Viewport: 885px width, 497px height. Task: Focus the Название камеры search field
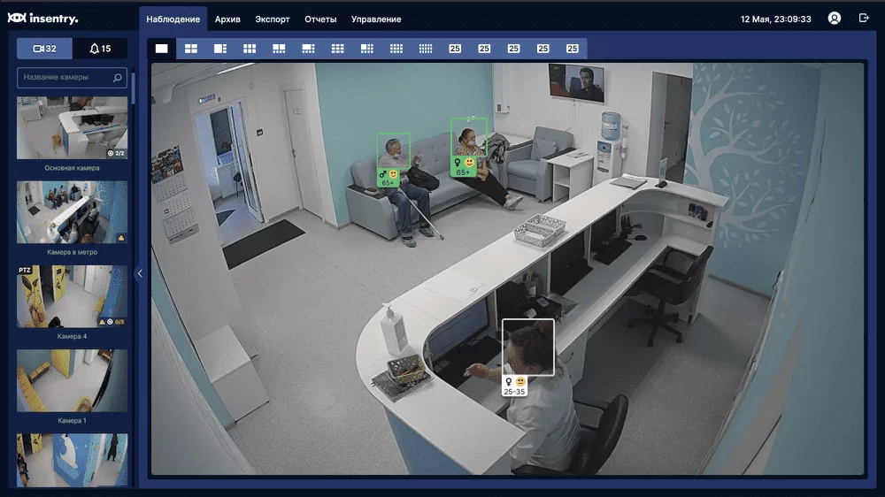point(72,77)
